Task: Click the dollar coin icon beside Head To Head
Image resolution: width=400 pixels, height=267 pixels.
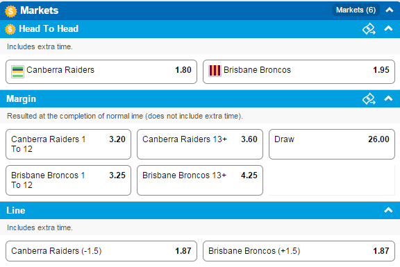Action: [x=10, y=29]
